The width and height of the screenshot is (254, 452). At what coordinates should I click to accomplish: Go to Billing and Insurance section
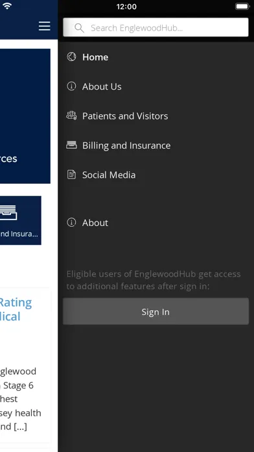pyautogui.click(x=156, y=145)
